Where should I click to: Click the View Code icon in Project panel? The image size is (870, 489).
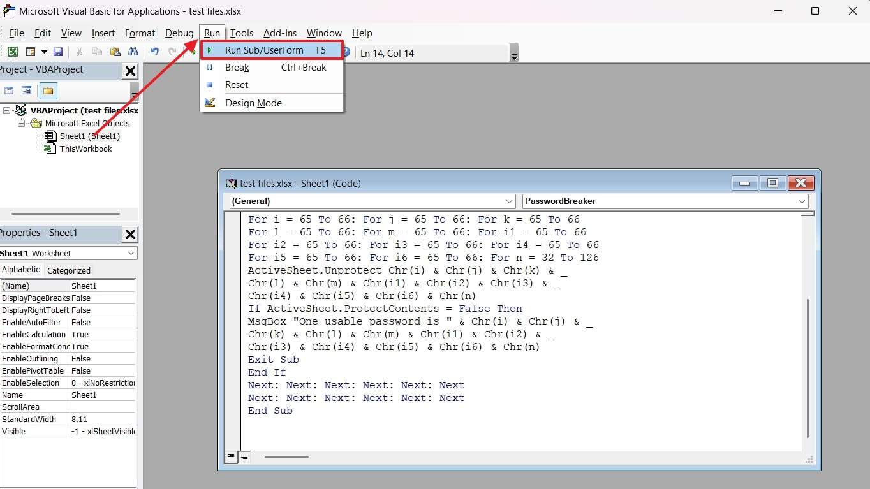(x=9, y=91)
